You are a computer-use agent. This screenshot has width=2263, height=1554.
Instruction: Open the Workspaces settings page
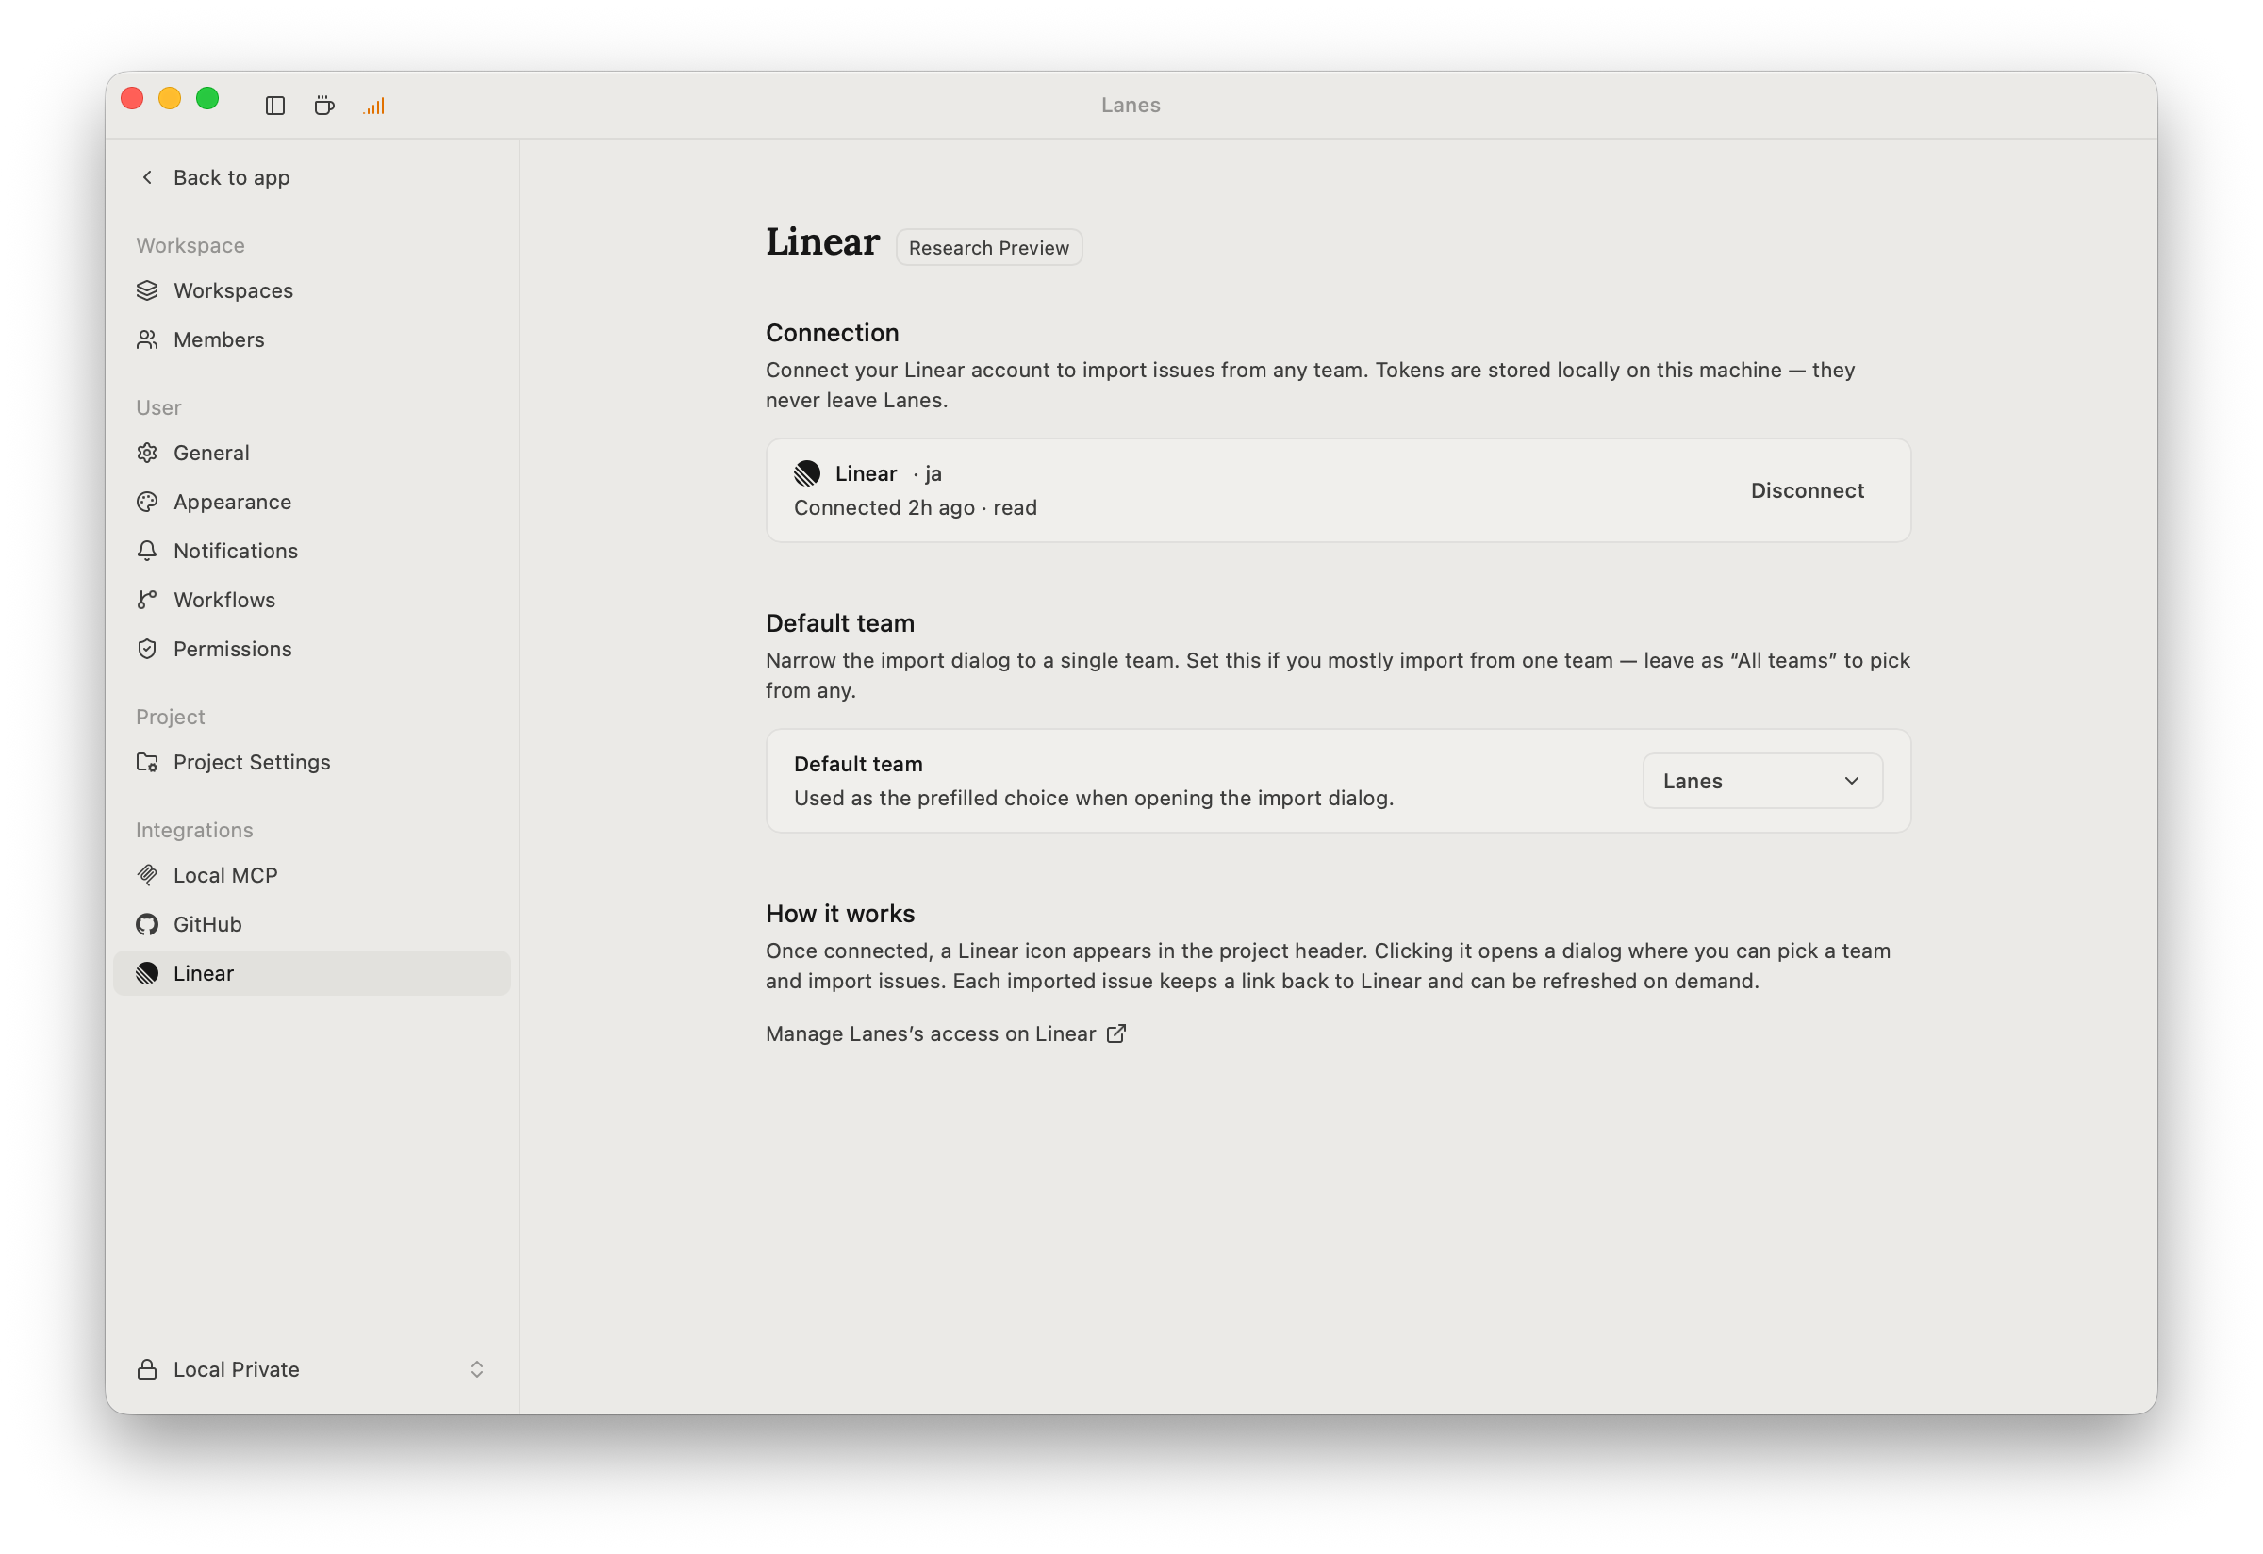311,290
